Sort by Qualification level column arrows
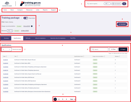 (x=84, y=56)
